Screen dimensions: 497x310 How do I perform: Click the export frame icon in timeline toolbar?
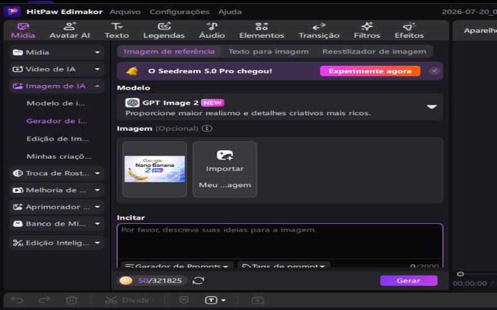[x=258, y=300]
